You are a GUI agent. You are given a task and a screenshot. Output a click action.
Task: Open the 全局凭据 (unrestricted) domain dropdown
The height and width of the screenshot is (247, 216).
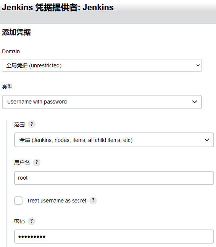(102, 65)
